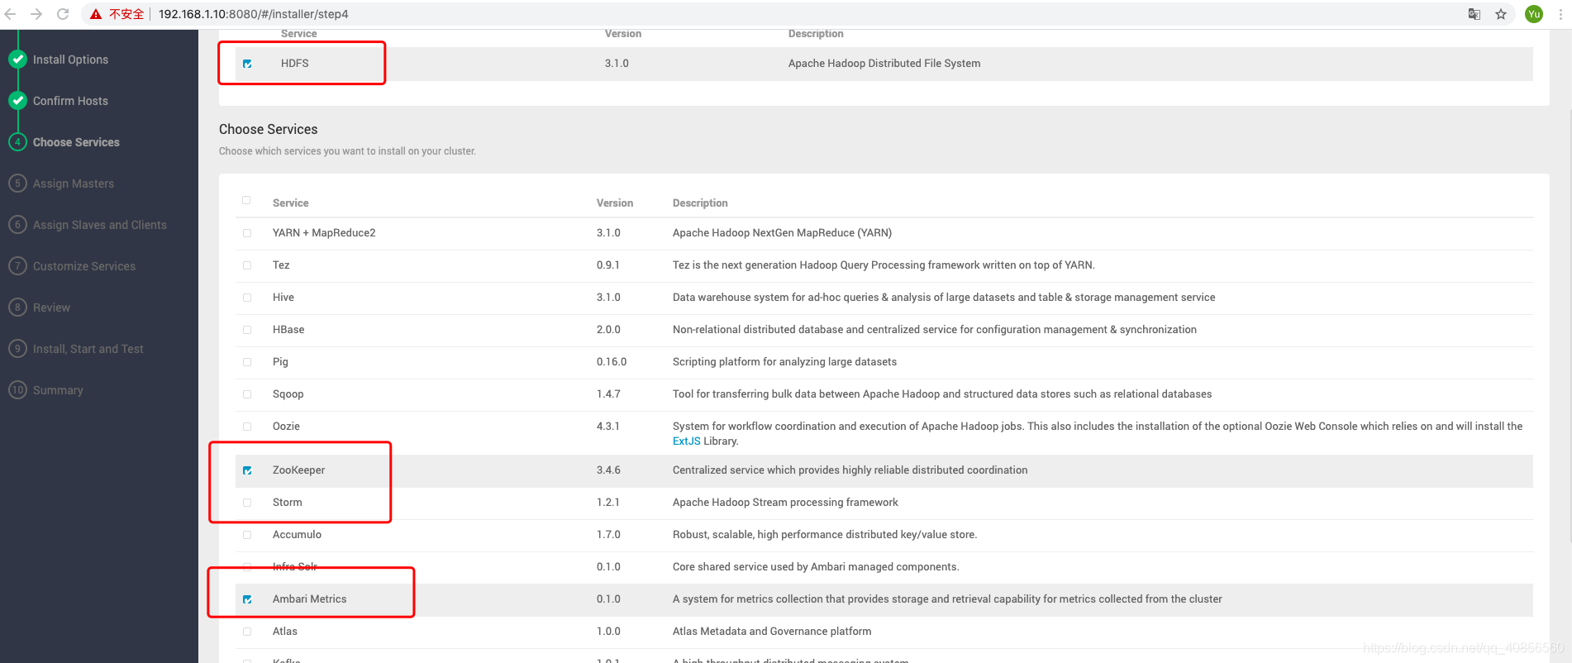Click the Atlas Metadata and Governance description
The height and width of the screenshot is (663, 1572).
[x=772, y=632]
